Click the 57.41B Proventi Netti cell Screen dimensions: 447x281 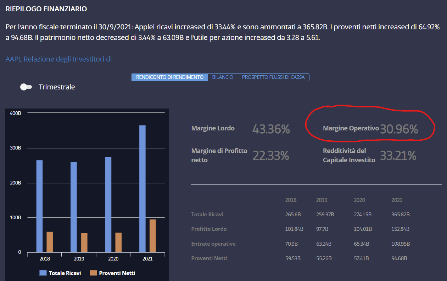click(362, 258)
